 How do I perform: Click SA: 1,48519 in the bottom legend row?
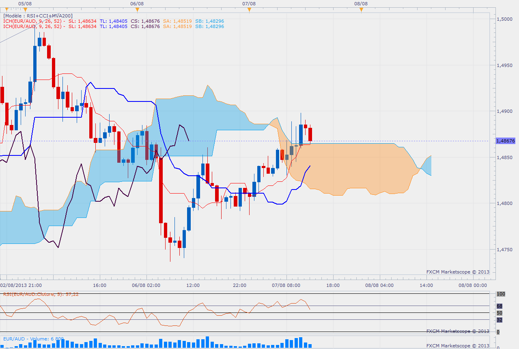[178, 26]
